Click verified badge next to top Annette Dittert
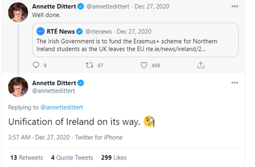This screenshot has height=167, width=255. point(81,6)
